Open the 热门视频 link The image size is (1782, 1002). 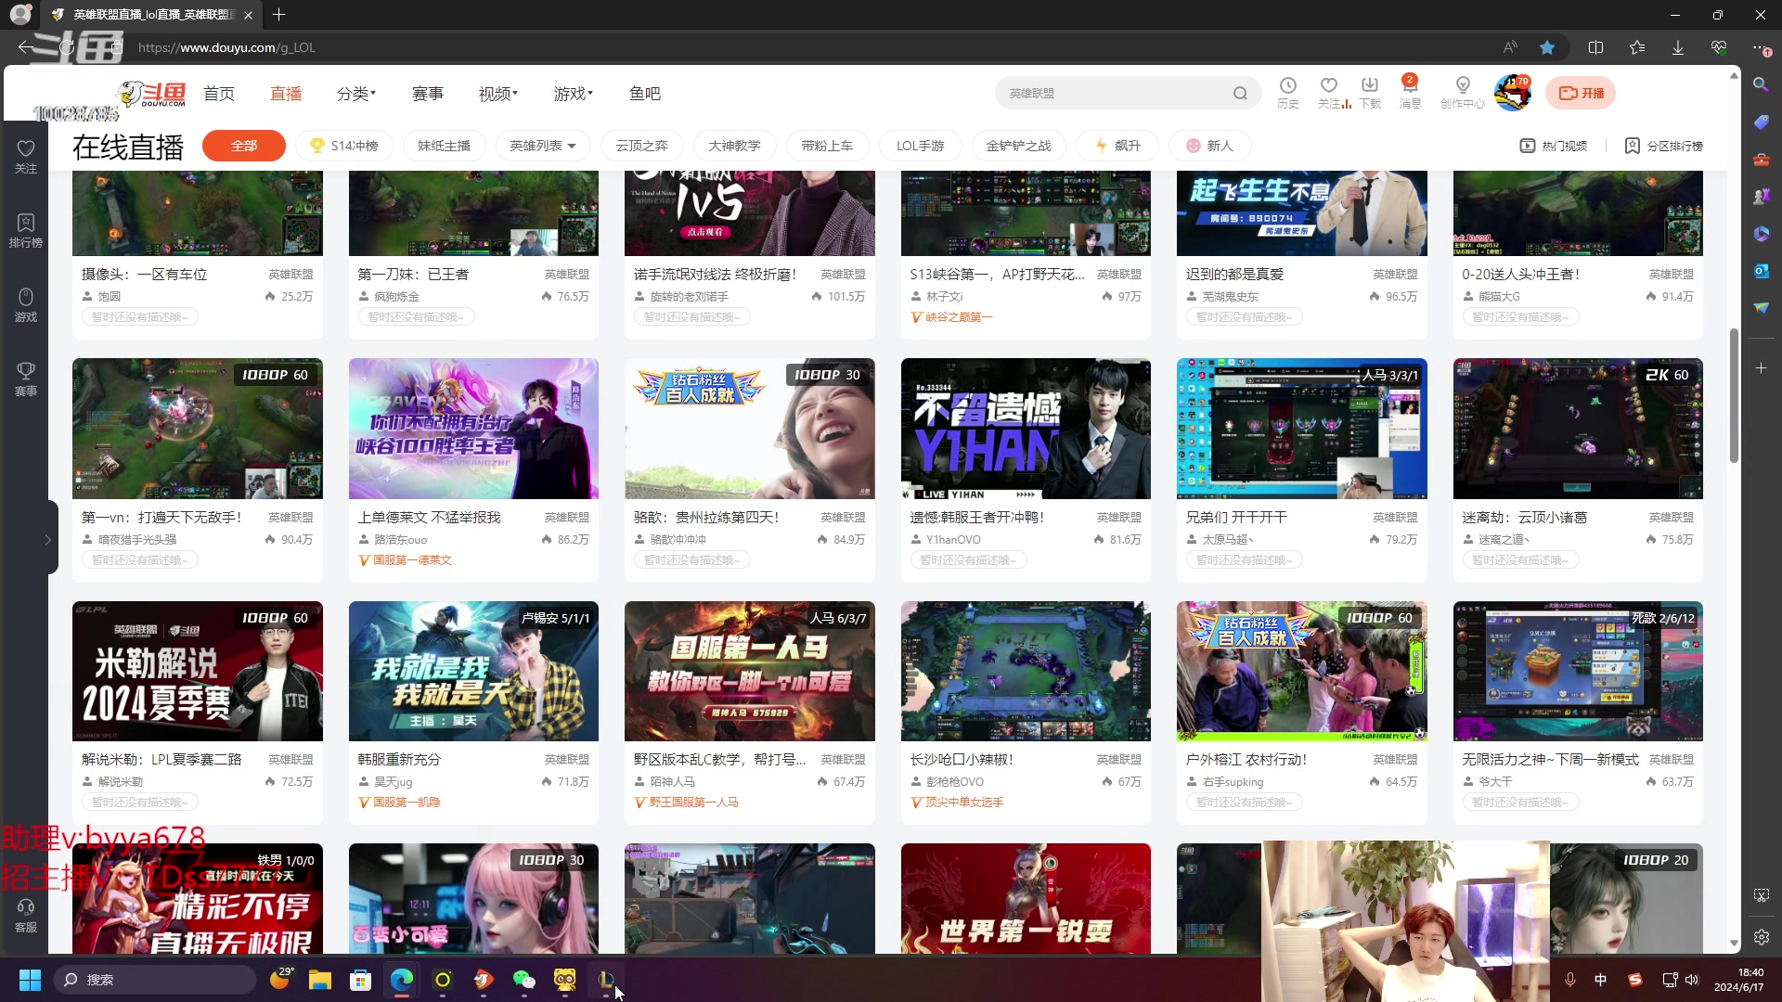pyautogui.click(x=1554, y=146)
